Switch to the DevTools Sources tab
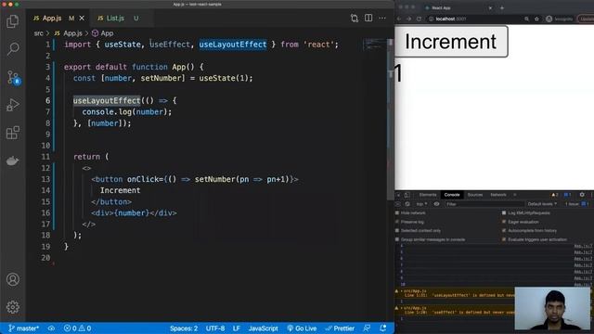This screenshot has height=334, width=594. coord(475,195)
